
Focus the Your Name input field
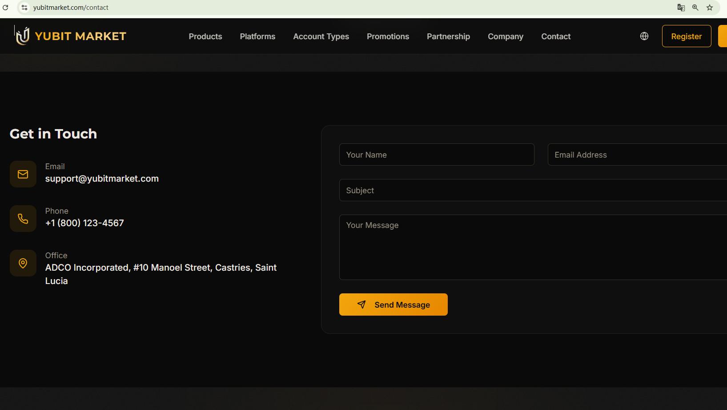coord(436,154)
